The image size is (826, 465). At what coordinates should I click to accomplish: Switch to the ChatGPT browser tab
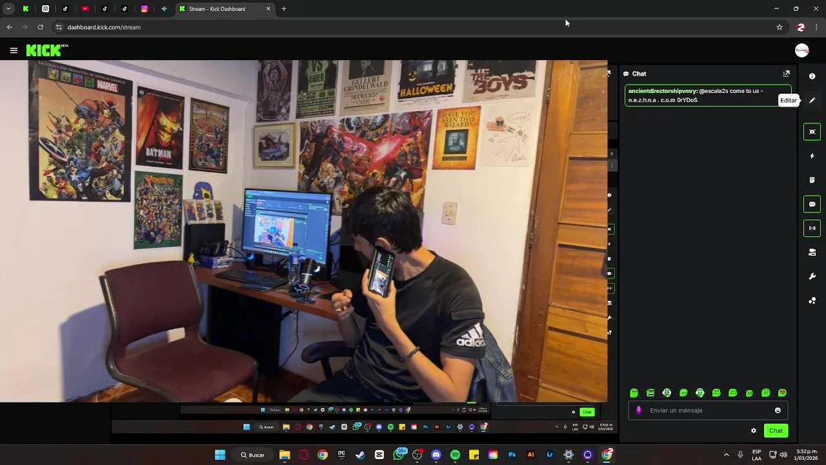pyautogui.click(x=45, y=9)
